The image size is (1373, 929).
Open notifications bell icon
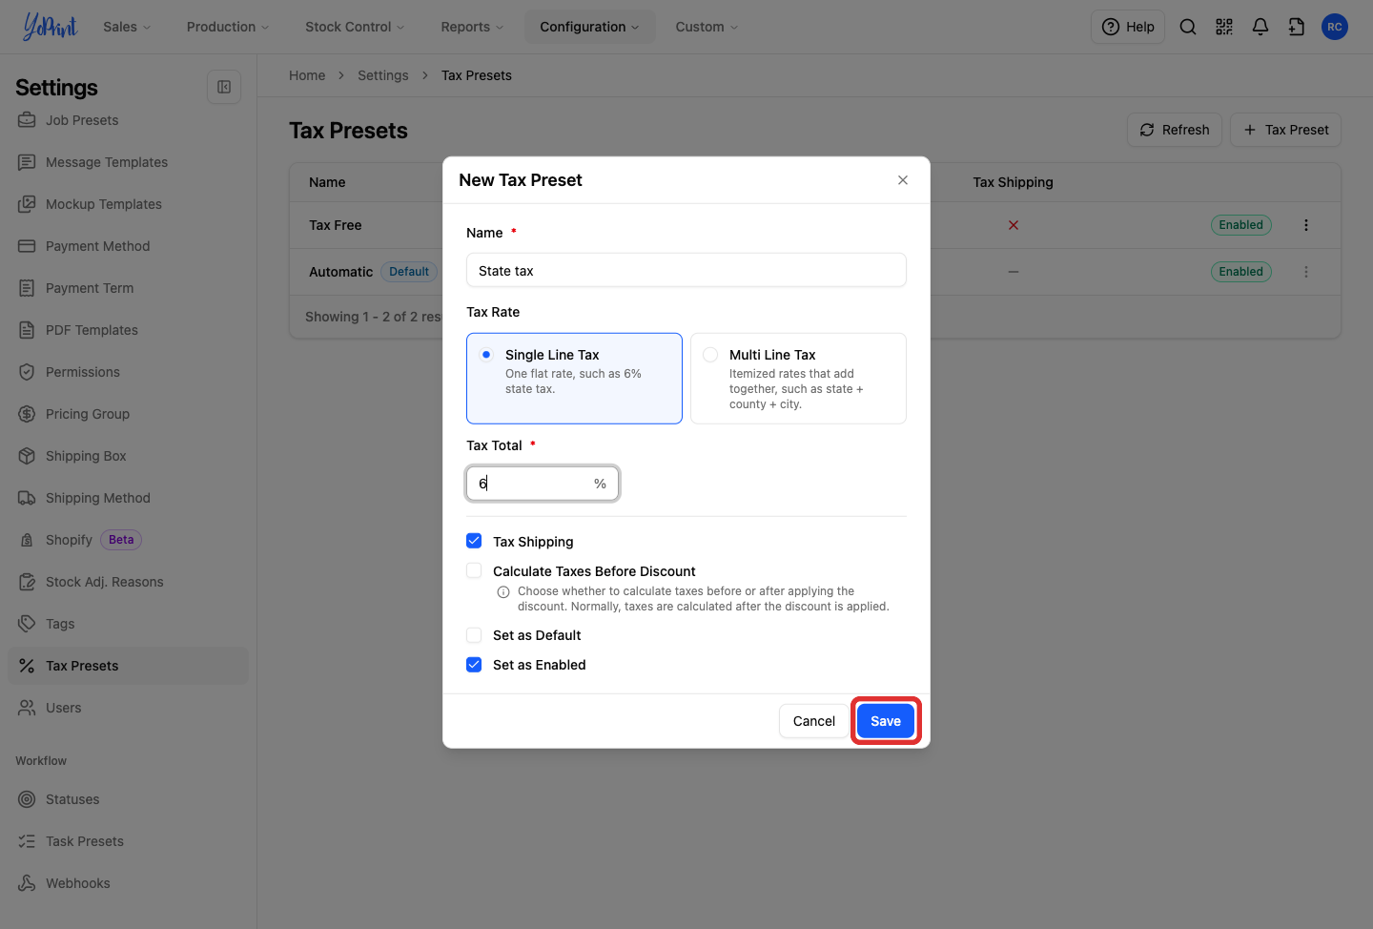[1260, 27]
